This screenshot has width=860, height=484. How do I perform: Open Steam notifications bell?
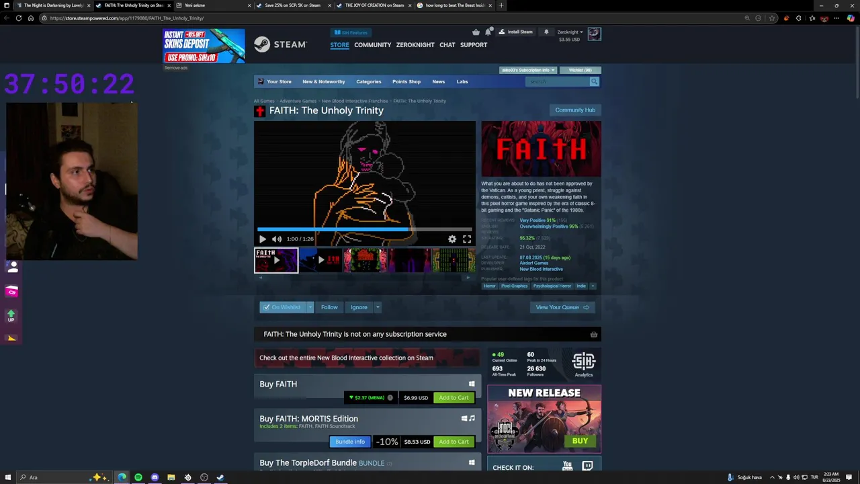[488, 32]
